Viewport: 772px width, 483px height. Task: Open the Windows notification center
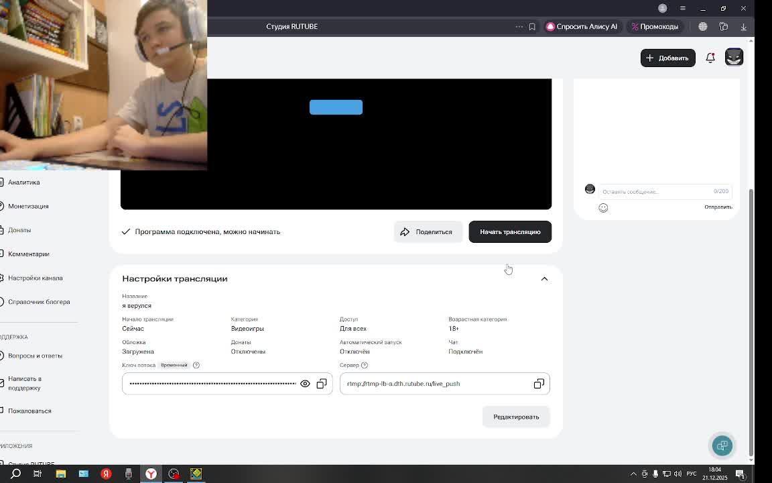coord(740,474)
